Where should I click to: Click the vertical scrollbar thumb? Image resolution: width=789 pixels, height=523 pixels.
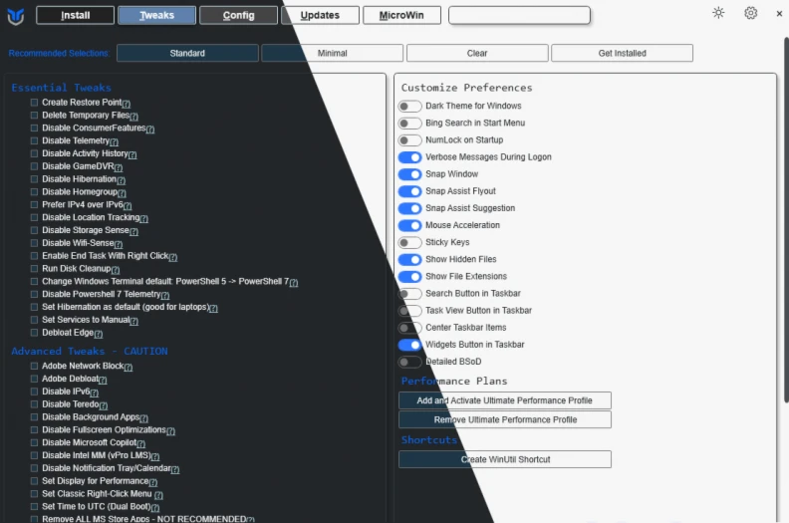point(786,220)
